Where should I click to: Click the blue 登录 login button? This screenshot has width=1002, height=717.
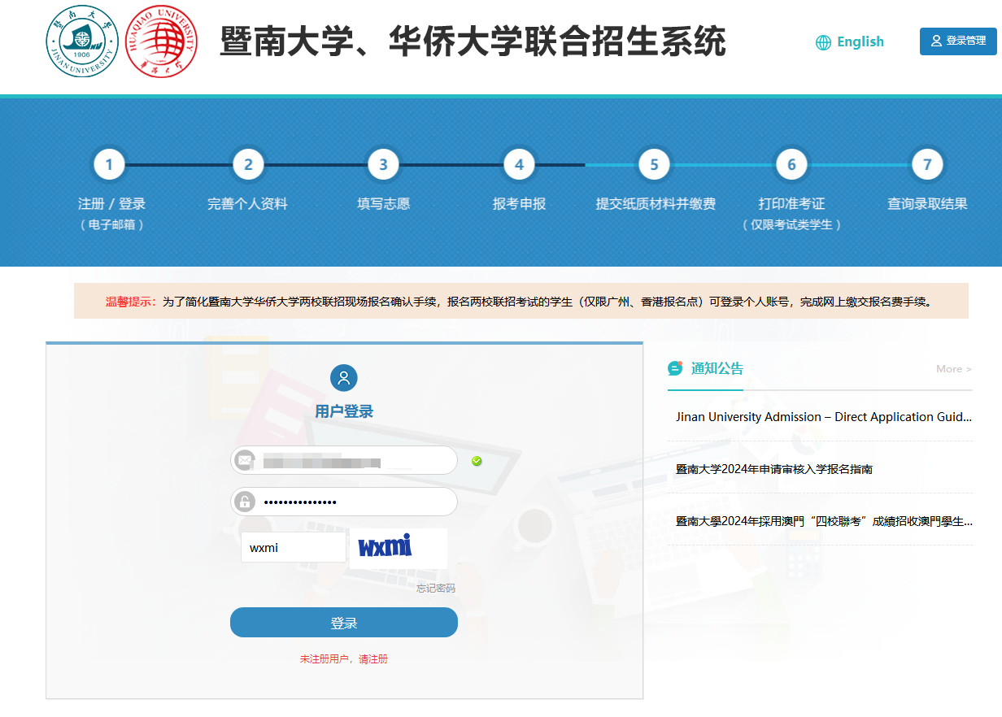(344, 623)
